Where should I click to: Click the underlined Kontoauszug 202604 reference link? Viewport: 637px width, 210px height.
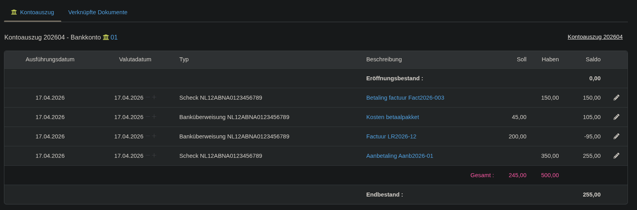(595, 37)
